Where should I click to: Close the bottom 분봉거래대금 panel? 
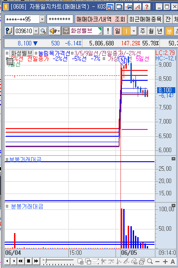pyautogui.click(x=173, y=205)
